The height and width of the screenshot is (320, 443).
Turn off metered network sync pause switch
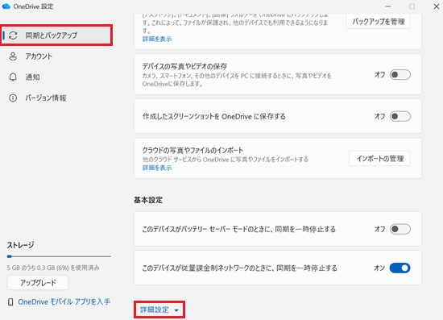pos(400,268)
